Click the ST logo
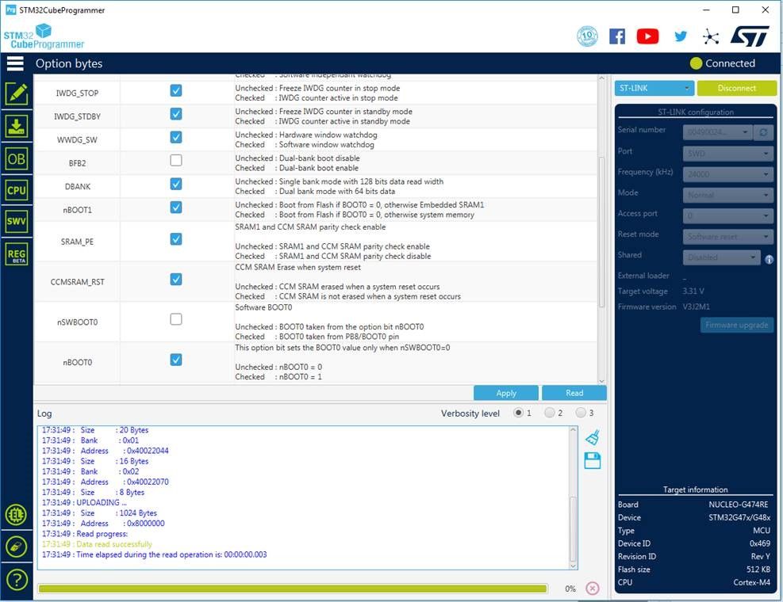Viewport: 783px width, 602px height. coord(750,36)
